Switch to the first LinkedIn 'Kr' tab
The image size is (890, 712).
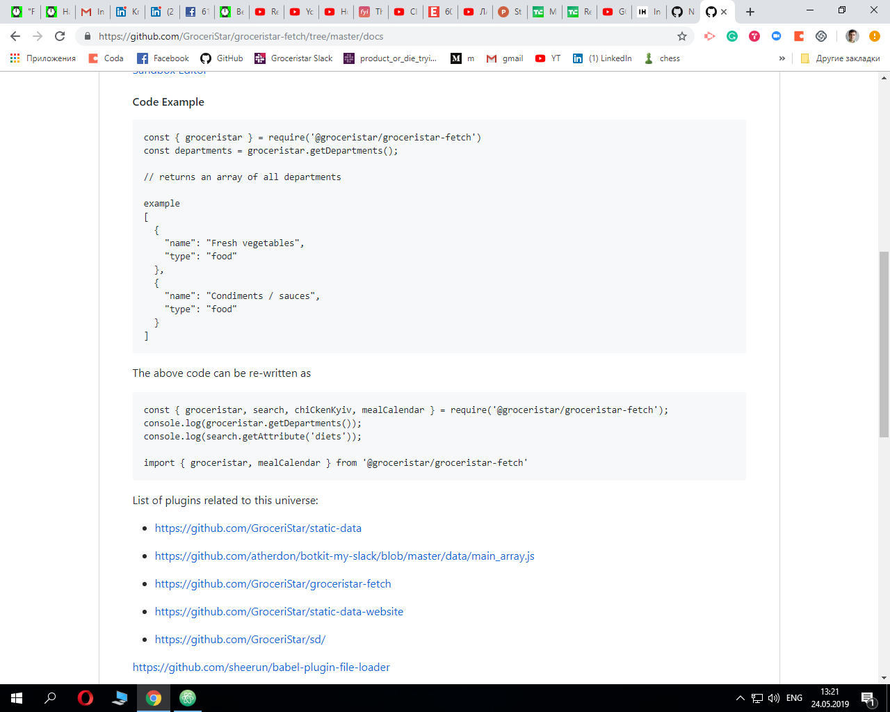(127, 12)
